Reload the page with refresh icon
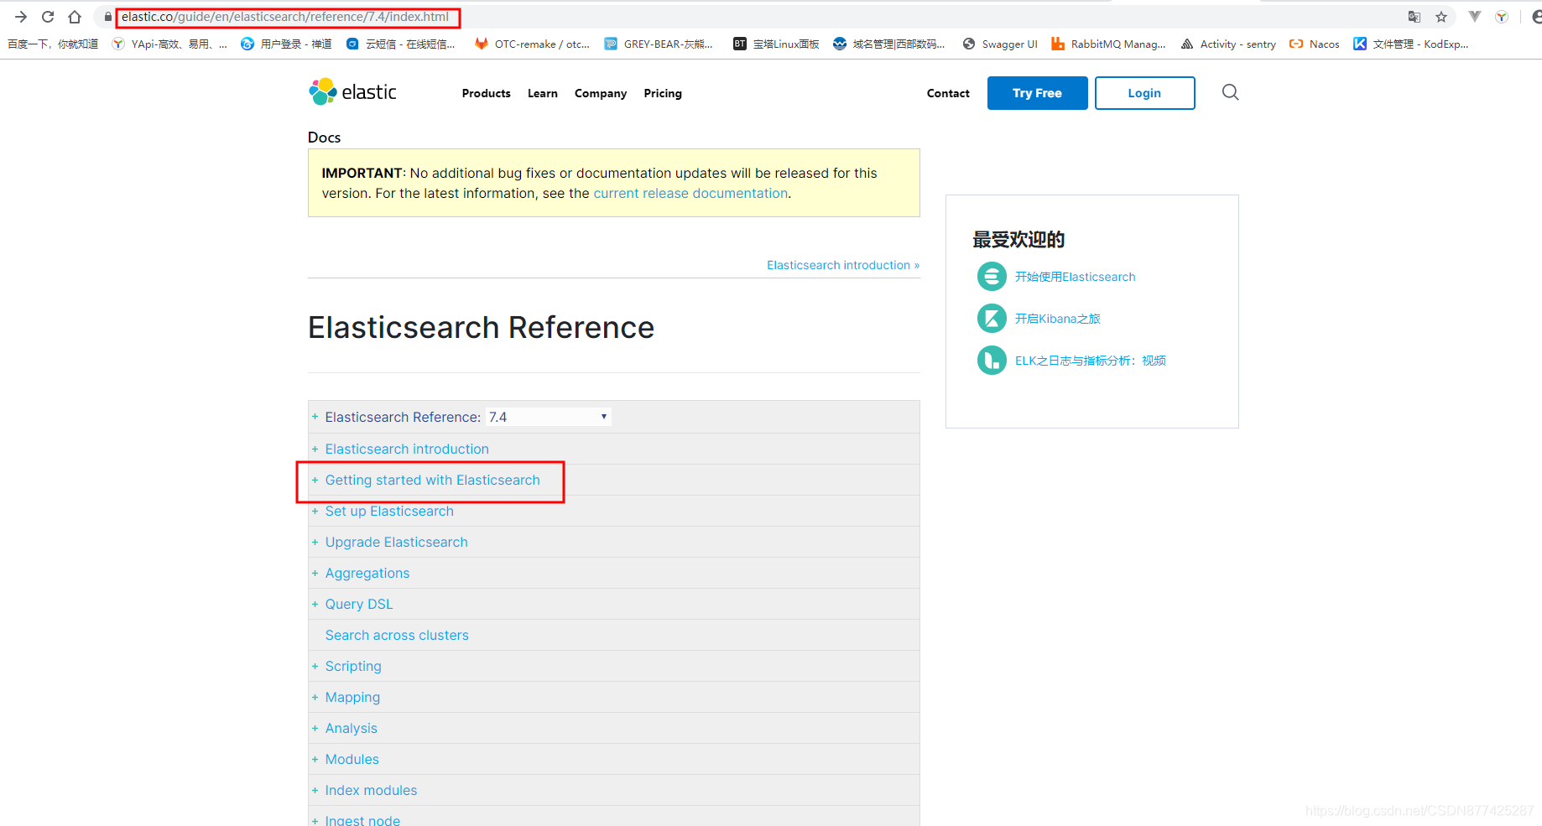Screen dimensions: 1542x826 pos(48,17)
